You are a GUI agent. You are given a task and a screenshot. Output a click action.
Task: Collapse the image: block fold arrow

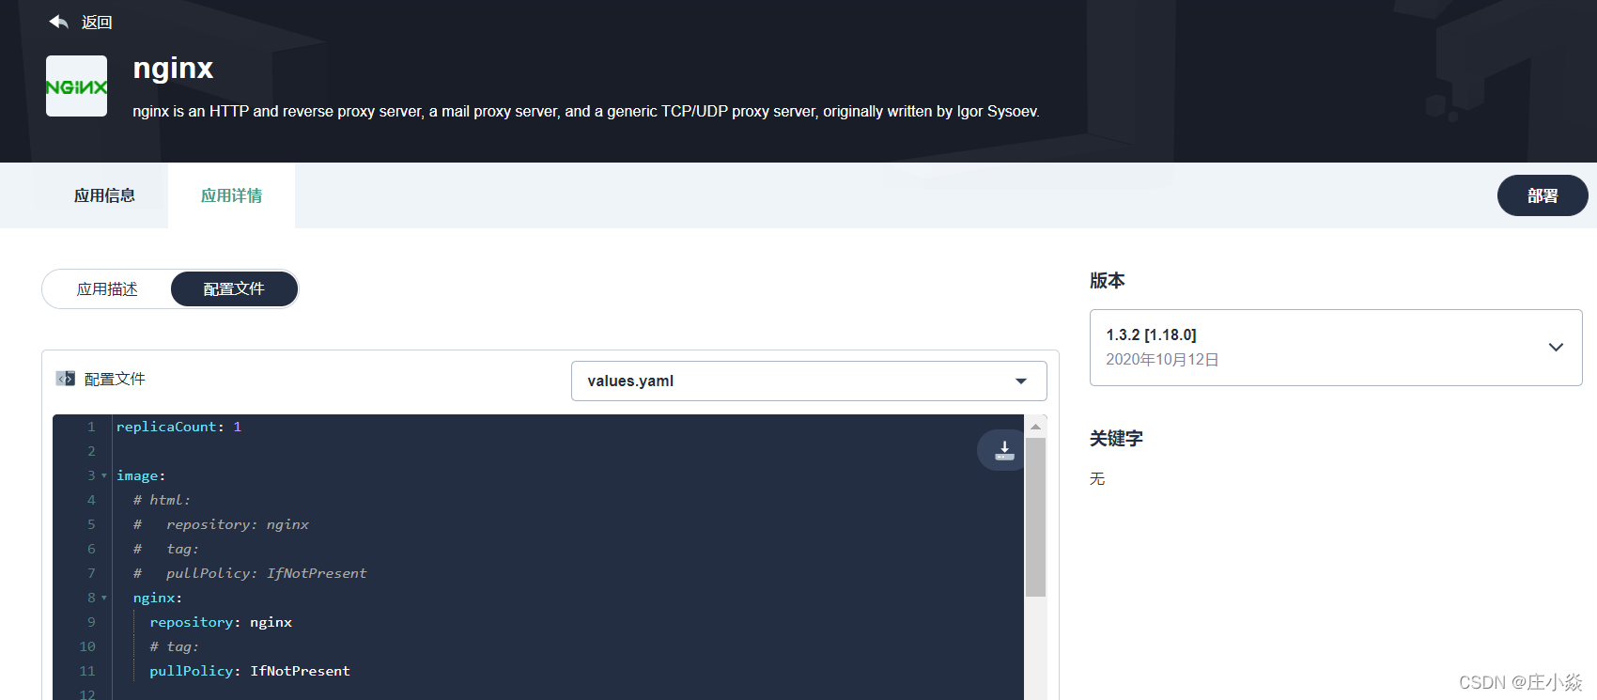point(104,476)
